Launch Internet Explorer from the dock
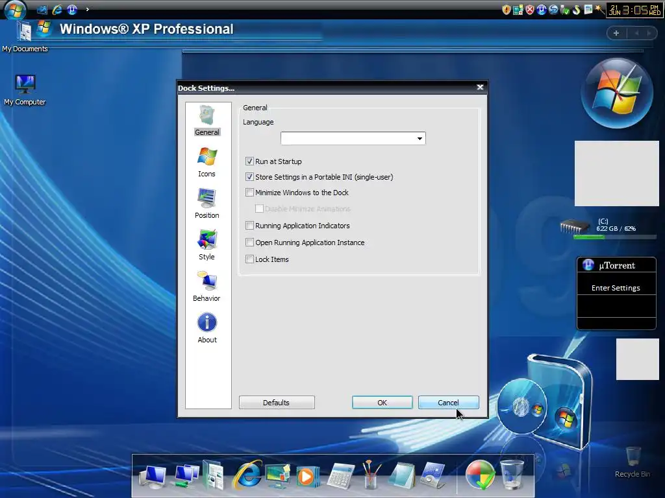Image resolution: width=665 pixels, height=498 pixels. [247, 474]
